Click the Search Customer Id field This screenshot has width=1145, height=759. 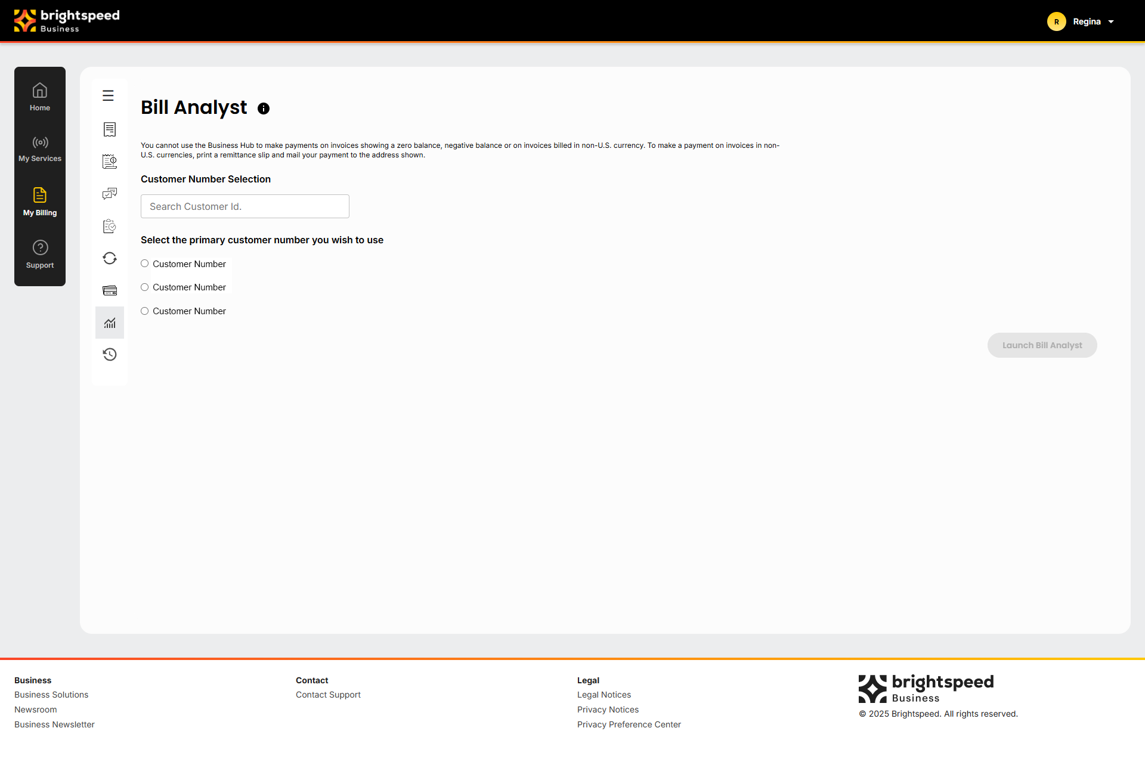point(245,206)
